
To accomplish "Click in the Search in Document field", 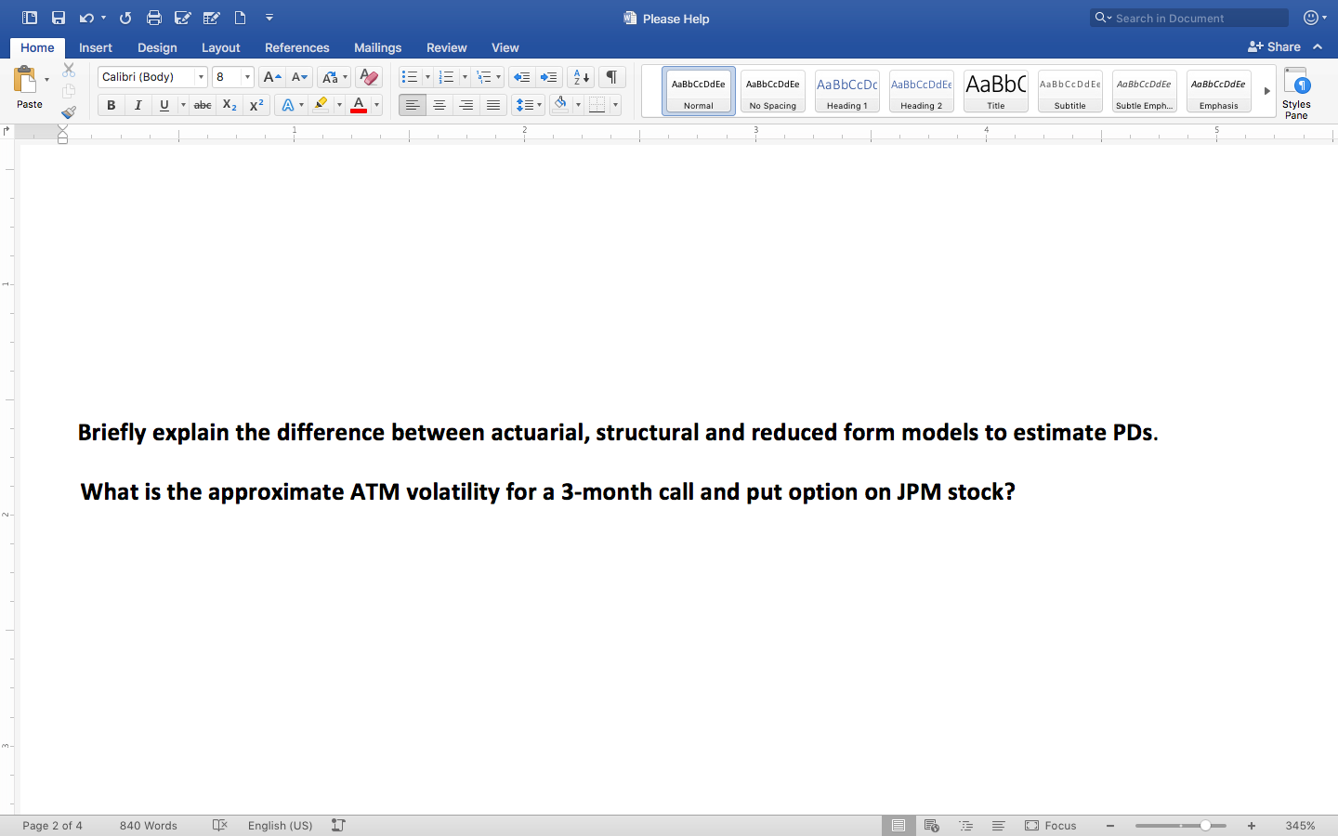I will click(1189, 18).
